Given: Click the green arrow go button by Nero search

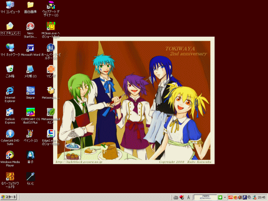Looking at the screenshot, I should 220,197.
